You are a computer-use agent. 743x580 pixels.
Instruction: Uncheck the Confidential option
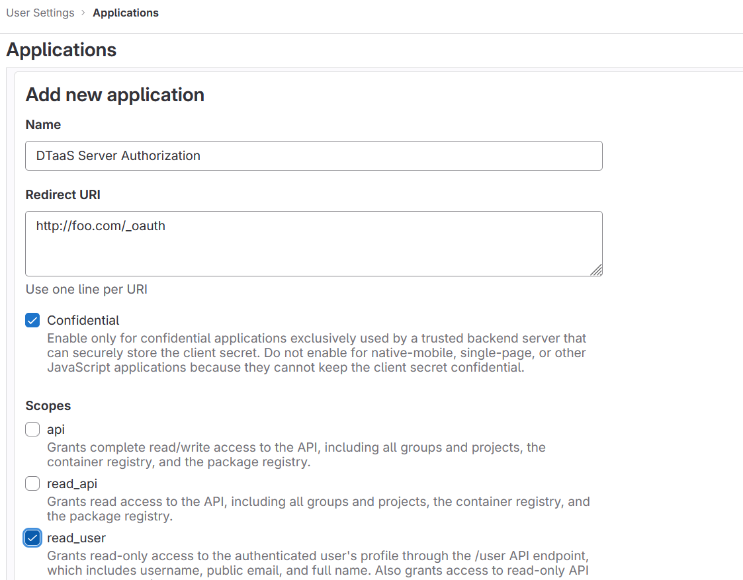pyautogui.click(x=32, y=320)
